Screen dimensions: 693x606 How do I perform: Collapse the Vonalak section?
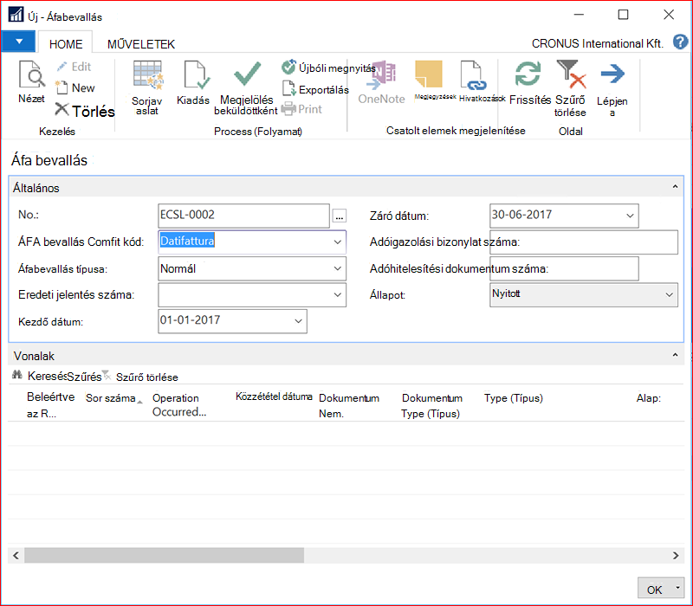(675, 355)
